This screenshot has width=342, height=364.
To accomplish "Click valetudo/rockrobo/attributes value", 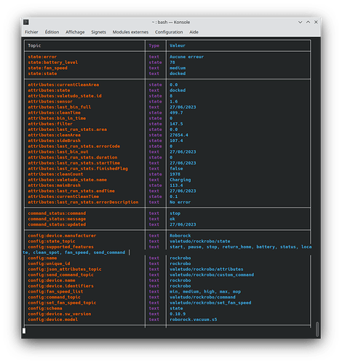I will click(x=207, y=269).
